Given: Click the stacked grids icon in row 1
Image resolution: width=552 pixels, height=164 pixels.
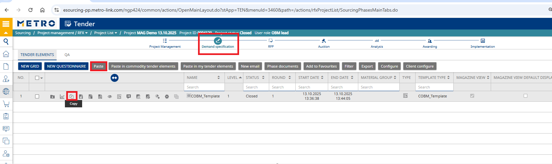Looking at the screenshot, I should (176, 97).
